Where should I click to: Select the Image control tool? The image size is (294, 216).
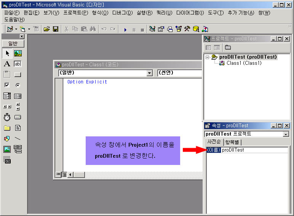[7, 149]
